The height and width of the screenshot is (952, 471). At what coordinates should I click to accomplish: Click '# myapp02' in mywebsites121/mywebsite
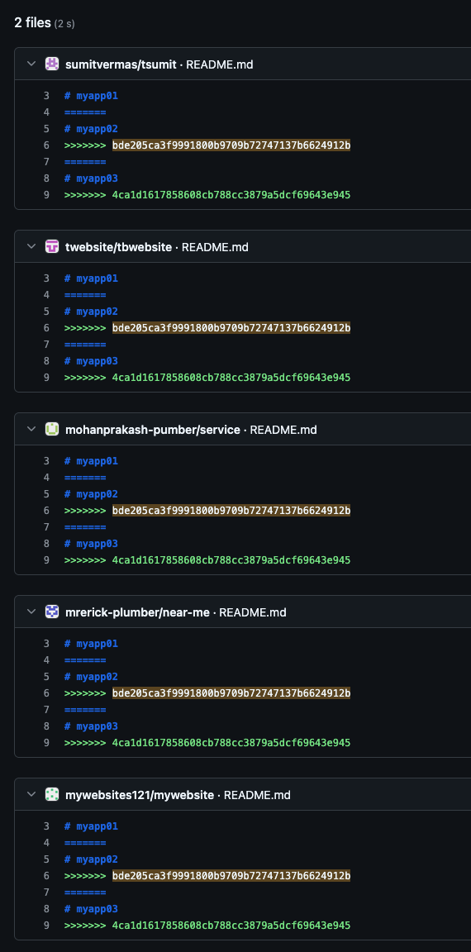click(91, 859)
